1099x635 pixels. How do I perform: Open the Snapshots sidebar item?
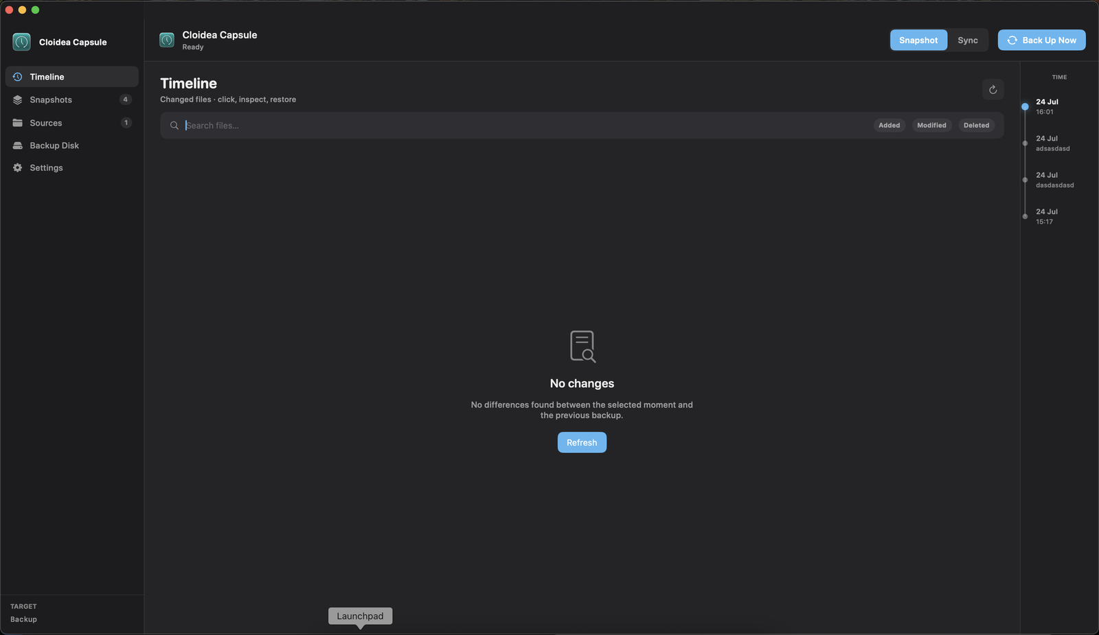click(x=72, y=100)
